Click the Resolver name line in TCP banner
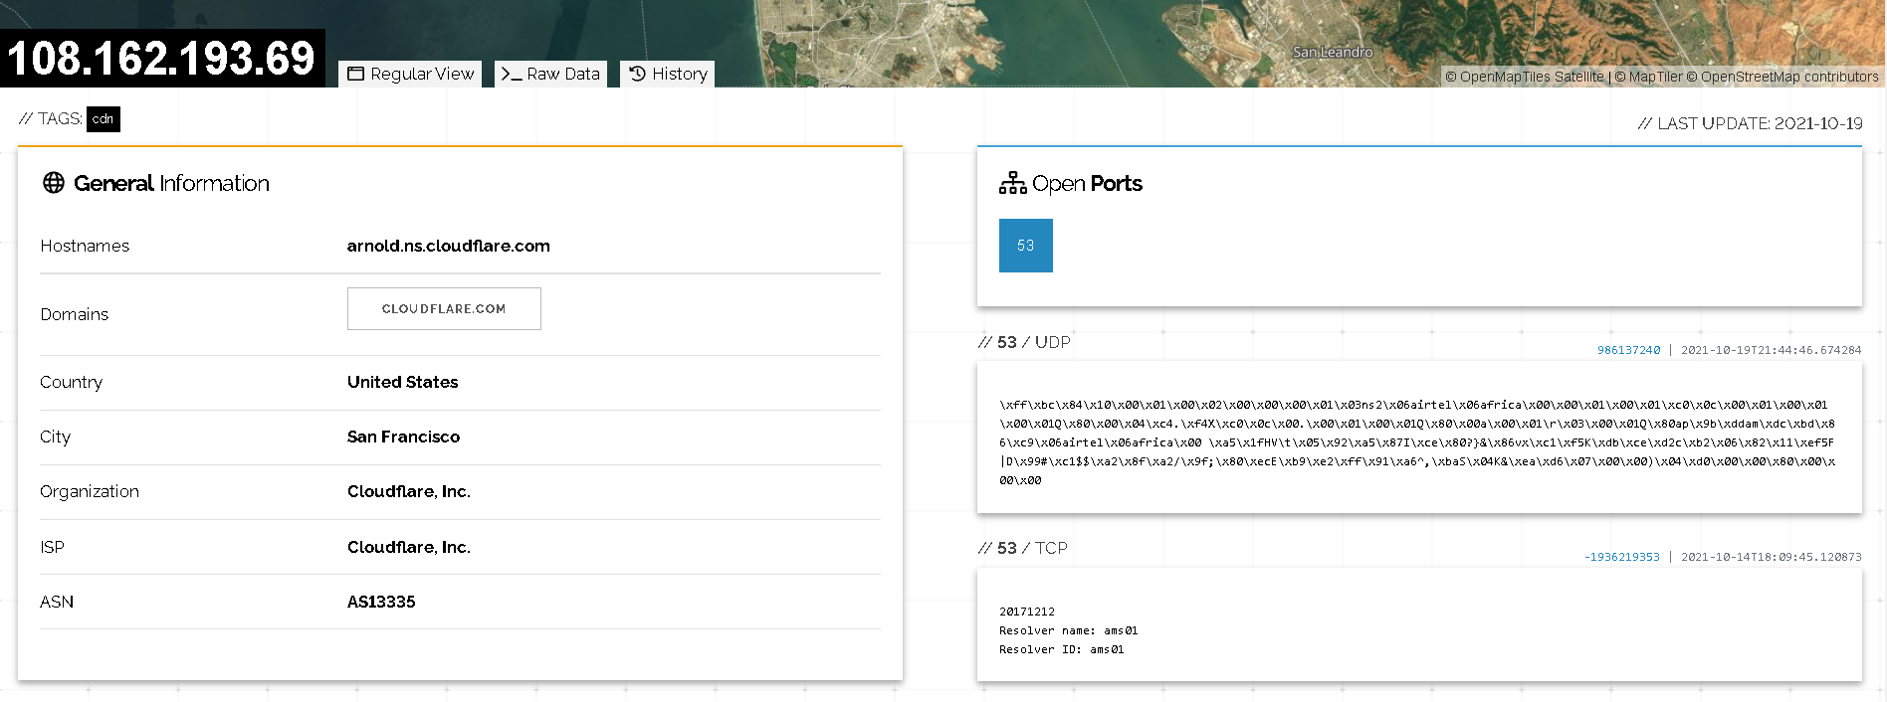 pyautogui.click(x=1068, y=630)
